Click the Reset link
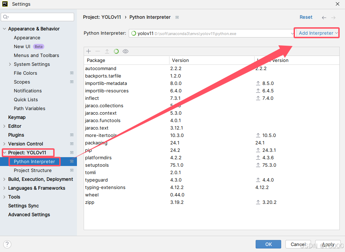Image resolution: width=345 pixels, height=252 pixels. click(x=306, y=17)
